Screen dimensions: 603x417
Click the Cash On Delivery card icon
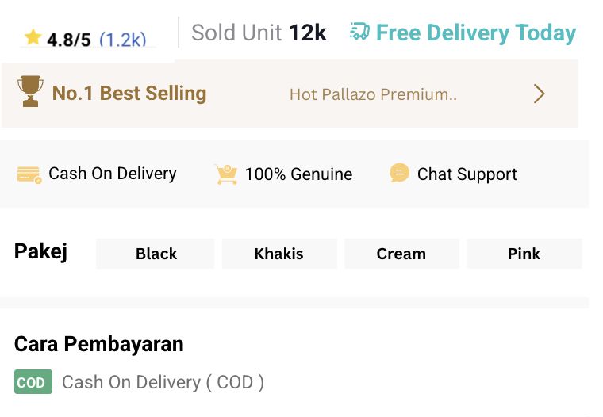click(29, 175)
